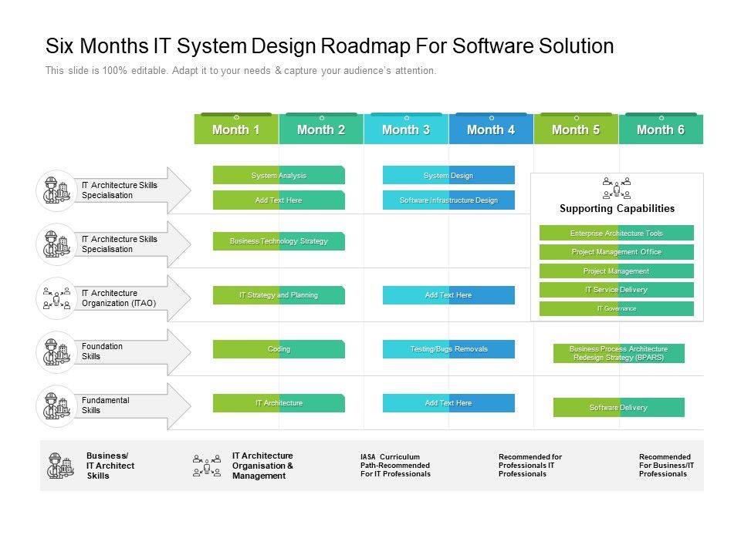
Task: Click the blue Add Text Here bar in ITAO row
Action: [x=448, y=295]
